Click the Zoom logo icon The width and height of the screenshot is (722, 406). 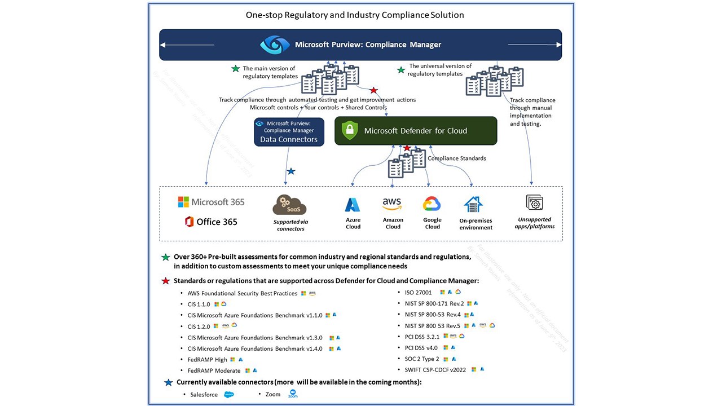(x=293, y=394)
